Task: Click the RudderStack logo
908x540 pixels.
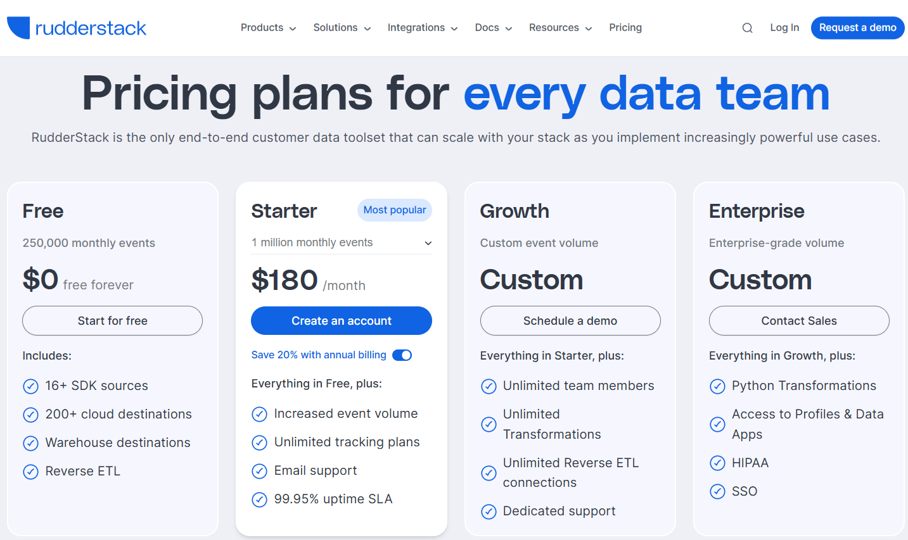Action: (x=76, y=27)
